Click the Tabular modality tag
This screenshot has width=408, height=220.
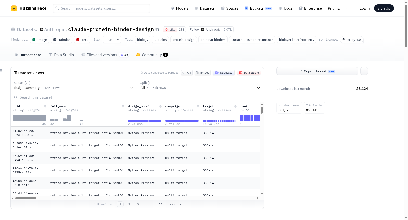[x=61, y=40]
